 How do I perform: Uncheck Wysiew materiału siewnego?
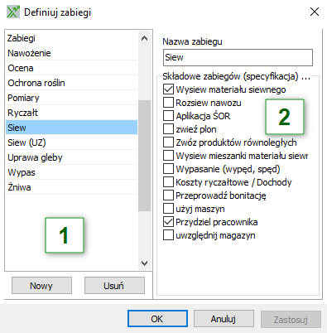pos(168,89)
